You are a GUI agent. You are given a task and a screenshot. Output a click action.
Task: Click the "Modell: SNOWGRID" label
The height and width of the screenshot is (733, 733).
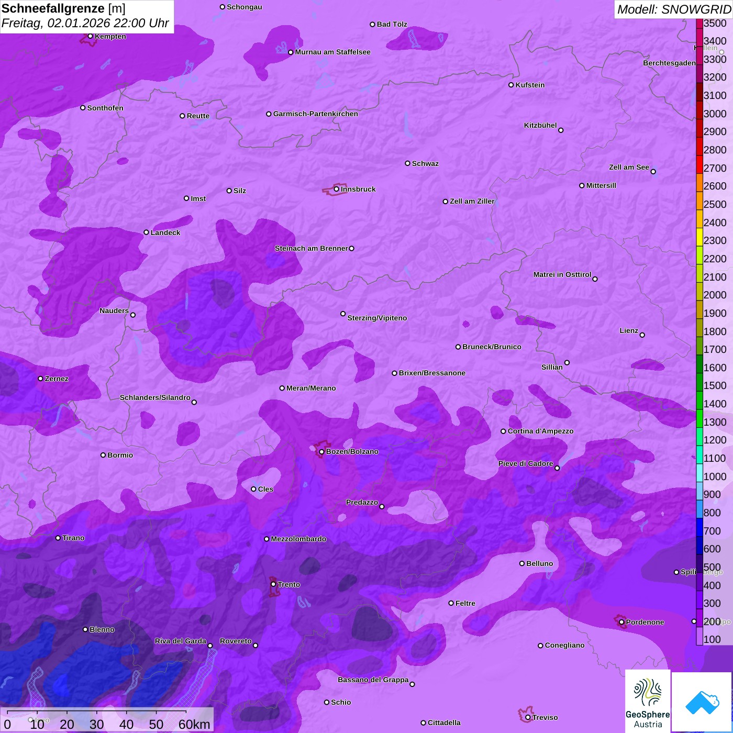pyautogui.click(x=674, y=9)
